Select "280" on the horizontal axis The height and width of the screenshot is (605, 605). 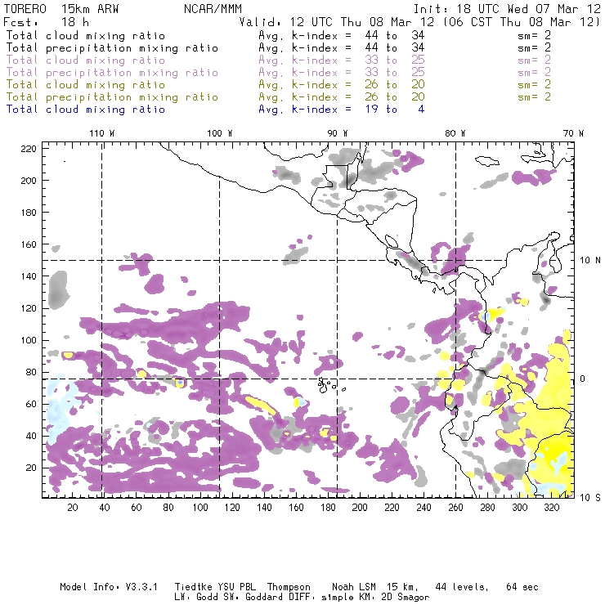point(487,508)
